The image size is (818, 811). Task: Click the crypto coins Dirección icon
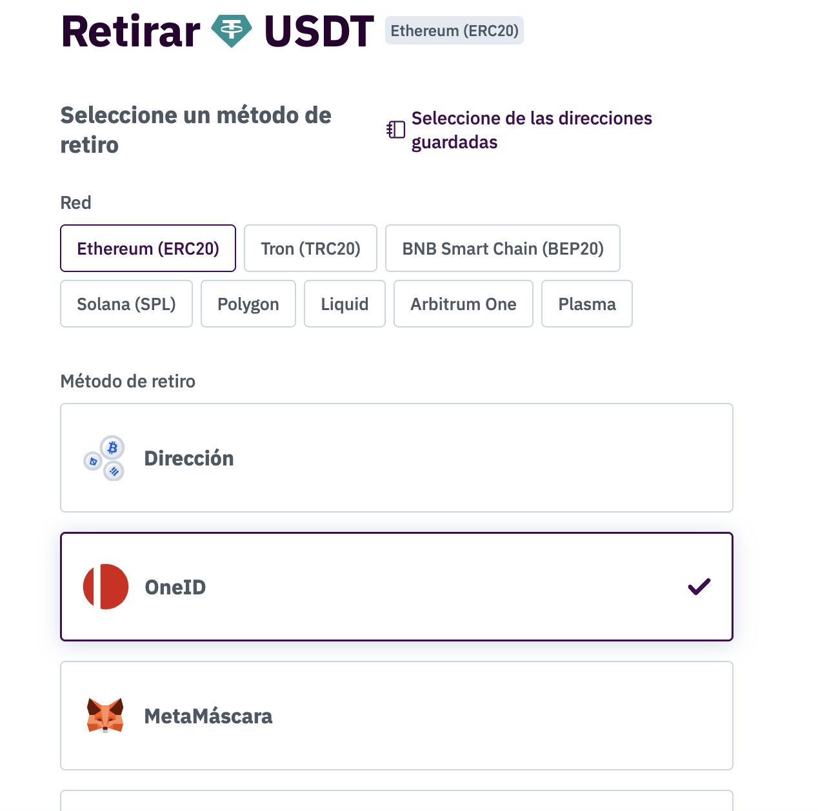105,458
